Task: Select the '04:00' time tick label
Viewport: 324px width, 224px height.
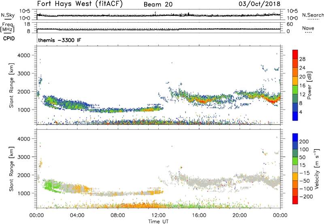Action: click(77, 216)
